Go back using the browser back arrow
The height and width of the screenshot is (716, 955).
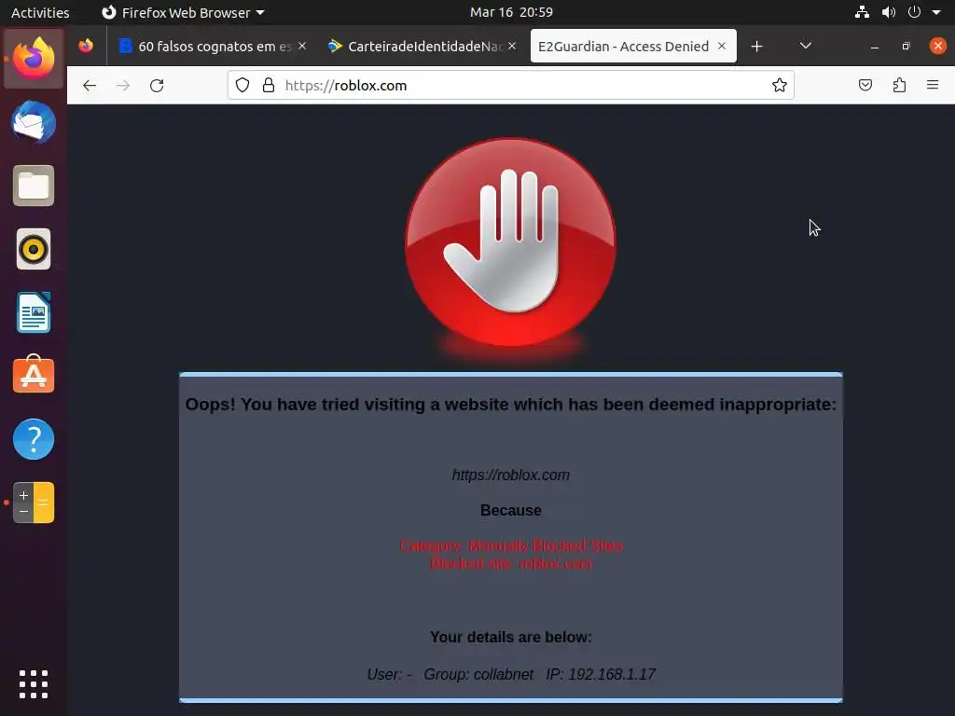coord(90,85)
